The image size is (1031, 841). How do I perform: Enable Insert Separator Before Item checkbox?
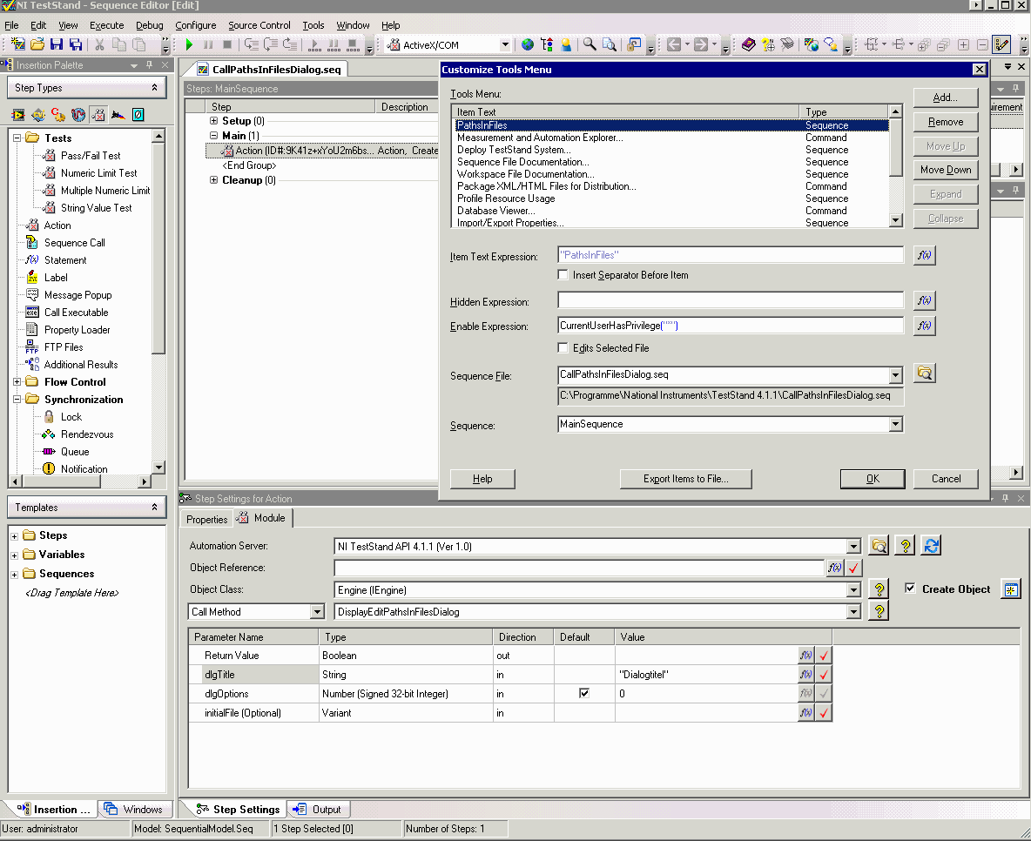click(563, 275)
